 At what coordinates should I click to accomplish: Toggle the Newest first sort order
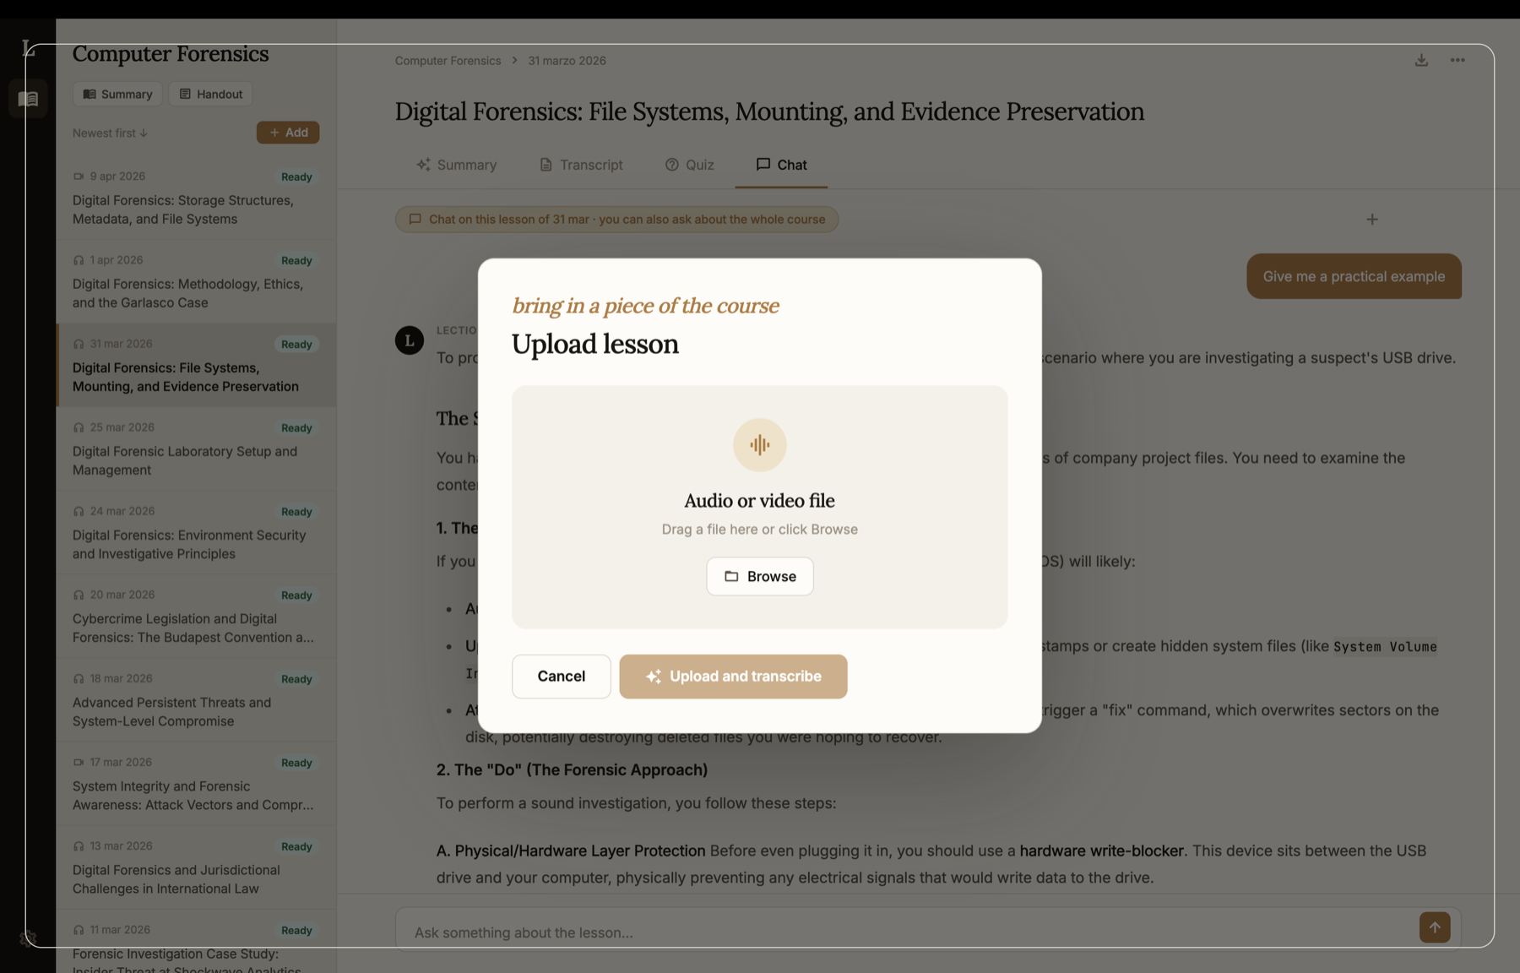110,133
